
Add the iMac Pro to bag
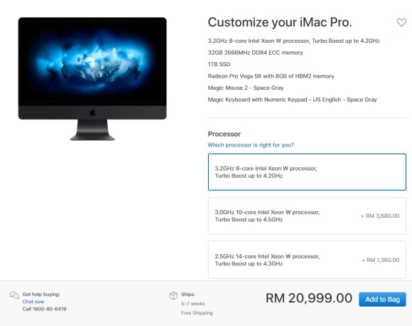tap(382, 300)
